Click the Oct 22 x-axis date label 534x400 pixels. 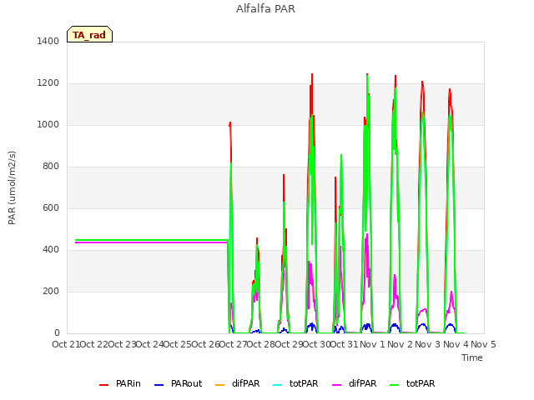click(x=93, y=344)
